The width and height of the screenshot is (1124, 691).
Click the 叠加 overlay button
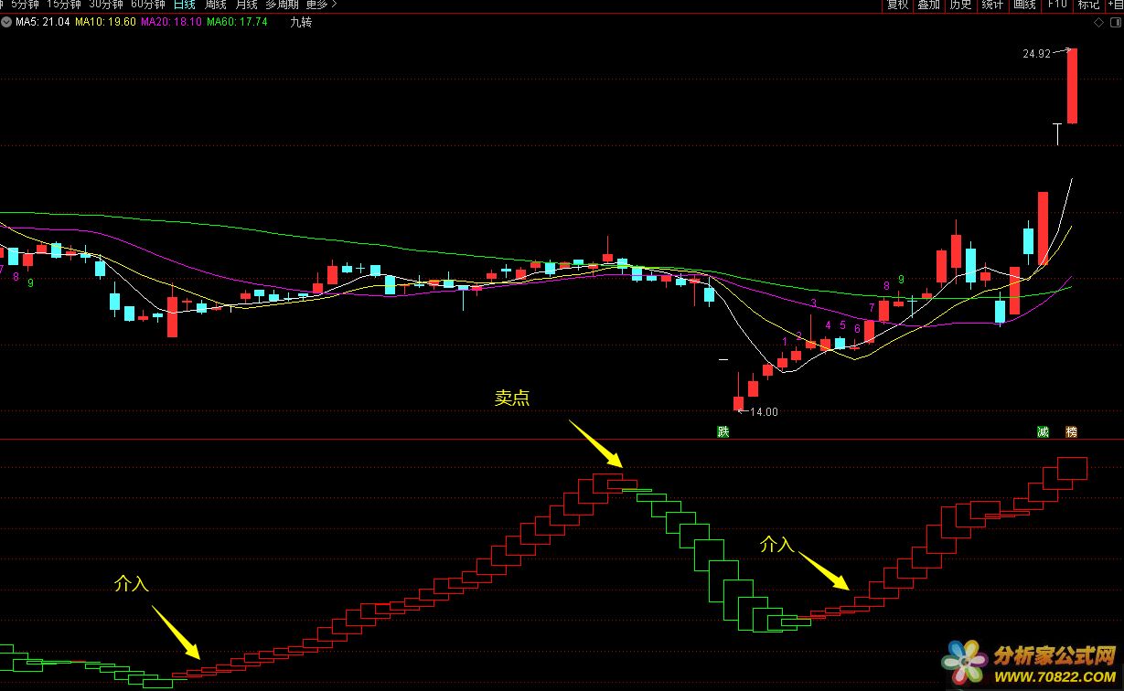click(x=928, y=5)
